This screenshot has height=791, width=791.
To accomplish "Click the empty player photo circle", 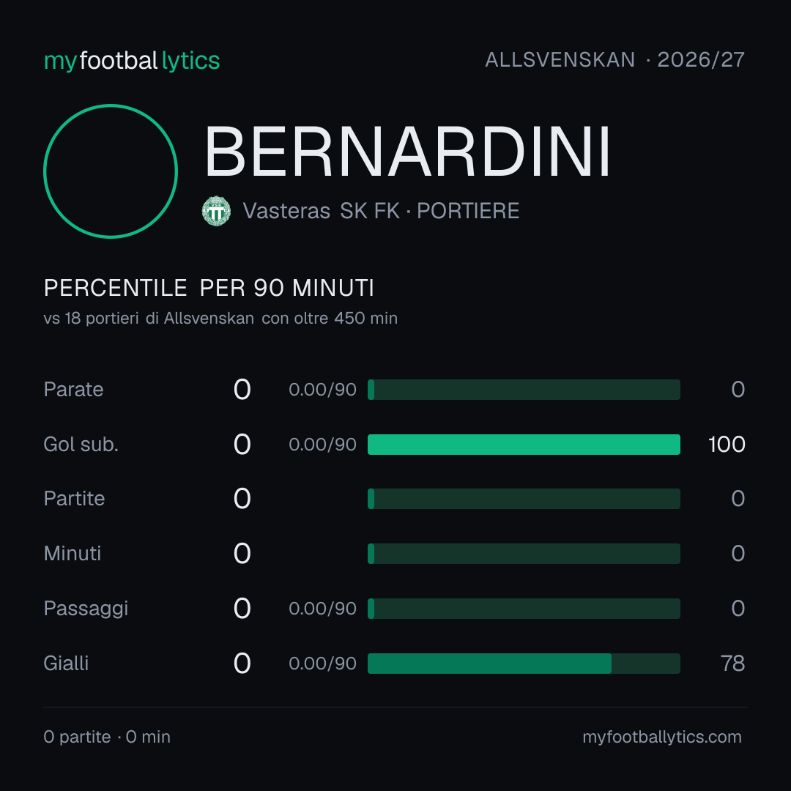I will tap(111, 171).
